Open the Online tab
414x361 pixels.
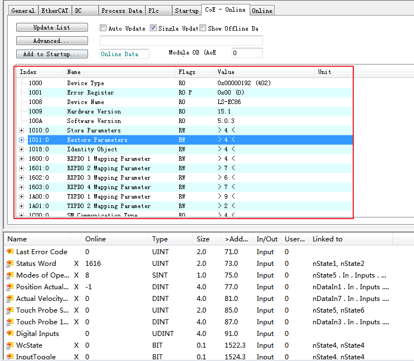point(262,11)
